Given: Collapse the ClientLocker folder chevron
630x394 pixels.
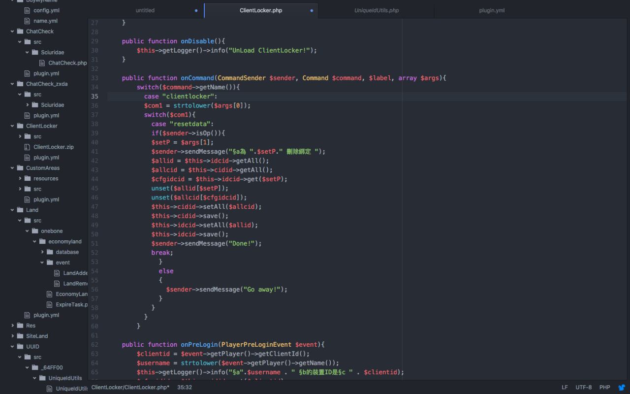Looking at the screenshot, I should tap(12, 126).
